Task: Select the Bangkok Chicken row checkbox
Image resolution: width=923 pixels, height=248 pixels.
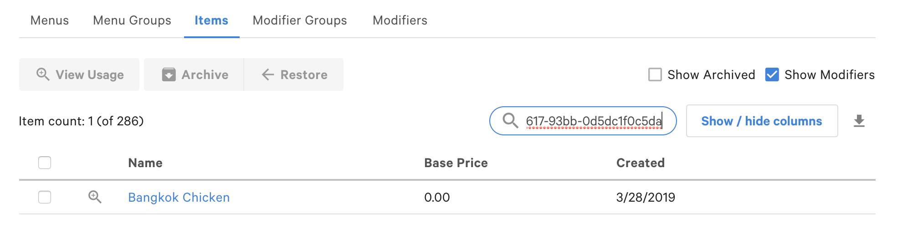Action: (45, 197)
